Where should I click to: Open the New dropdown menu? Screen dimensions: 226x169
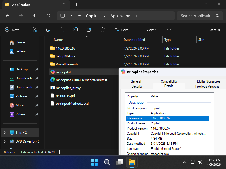click(x=14, y=30)
